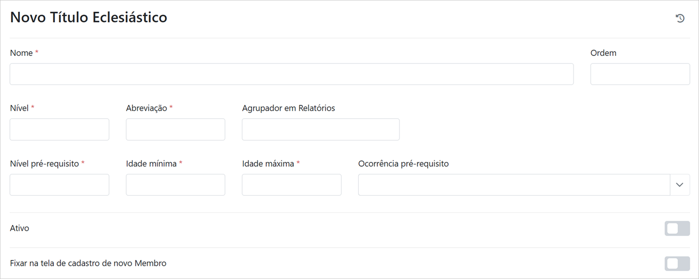Click the Nome field label
The height and width of the screenshot is (279, 699).
tap(21, 53)
